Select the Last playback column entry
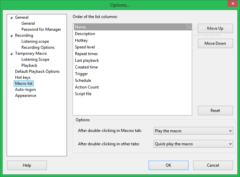The image size is (240, 177). point(133,60)
